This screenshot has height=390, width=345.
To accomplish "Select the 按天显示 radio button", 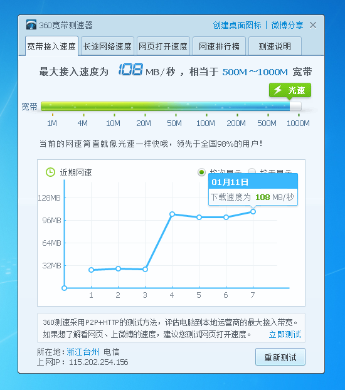I will pyautogui.click(x=252, y=171).
